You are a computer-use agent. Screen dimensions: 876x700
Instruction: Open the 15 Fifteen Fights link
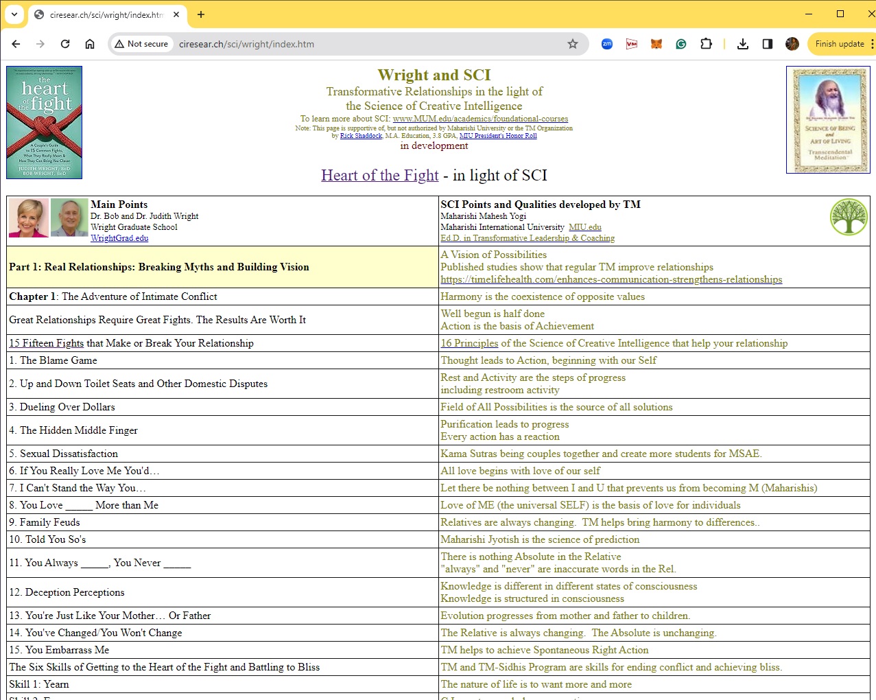(47, 343)
